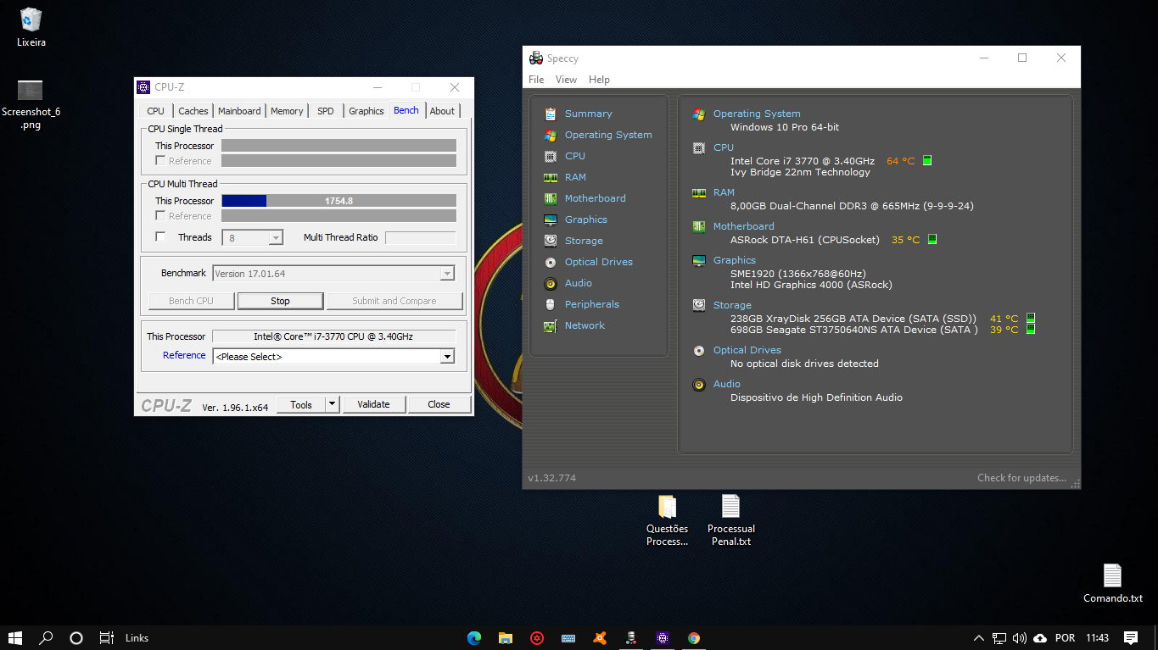Click the CPU-Z title bar app icon

click(143, 87)
